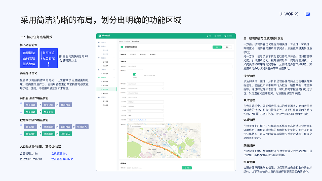Click the 商场数据 breadcrumb link

pyautogui.click(x=128, y=41)
